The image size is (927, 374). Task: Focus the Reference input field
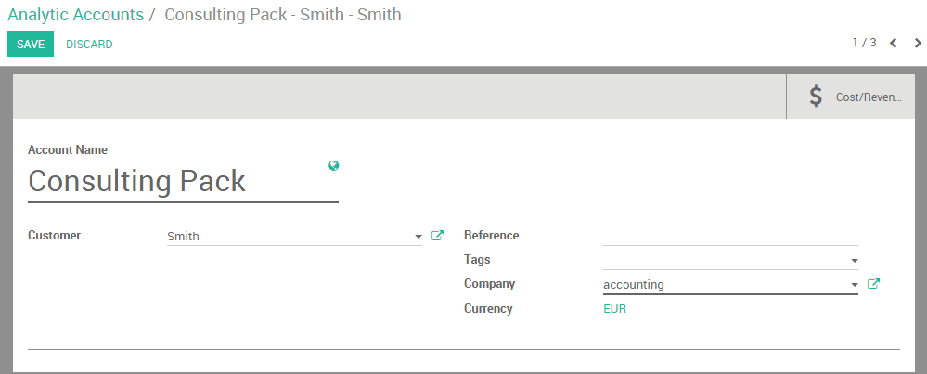tap(729, 236)
